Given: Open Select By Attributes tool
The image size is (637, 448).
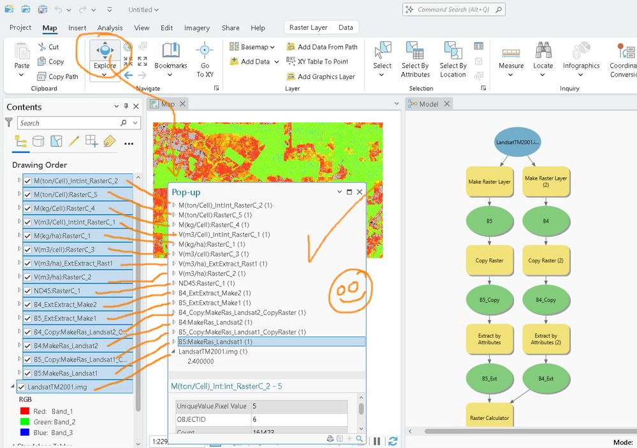Looking at the screenshot, I should point(415,59).
